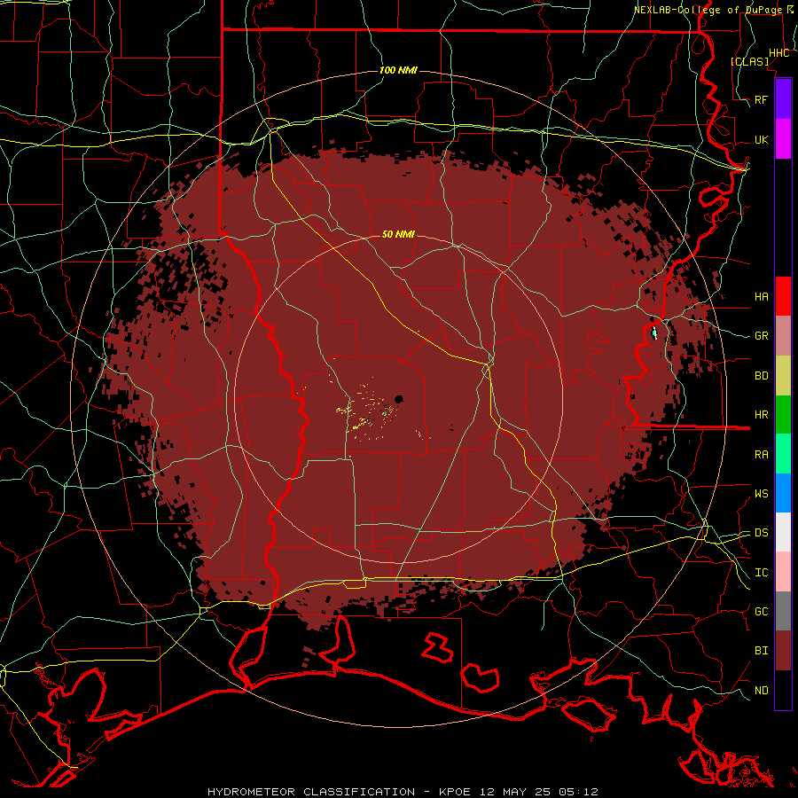Screen dimensions: 798x798
Task: Click the 'HHC' product label
Action: coord(778,53)
